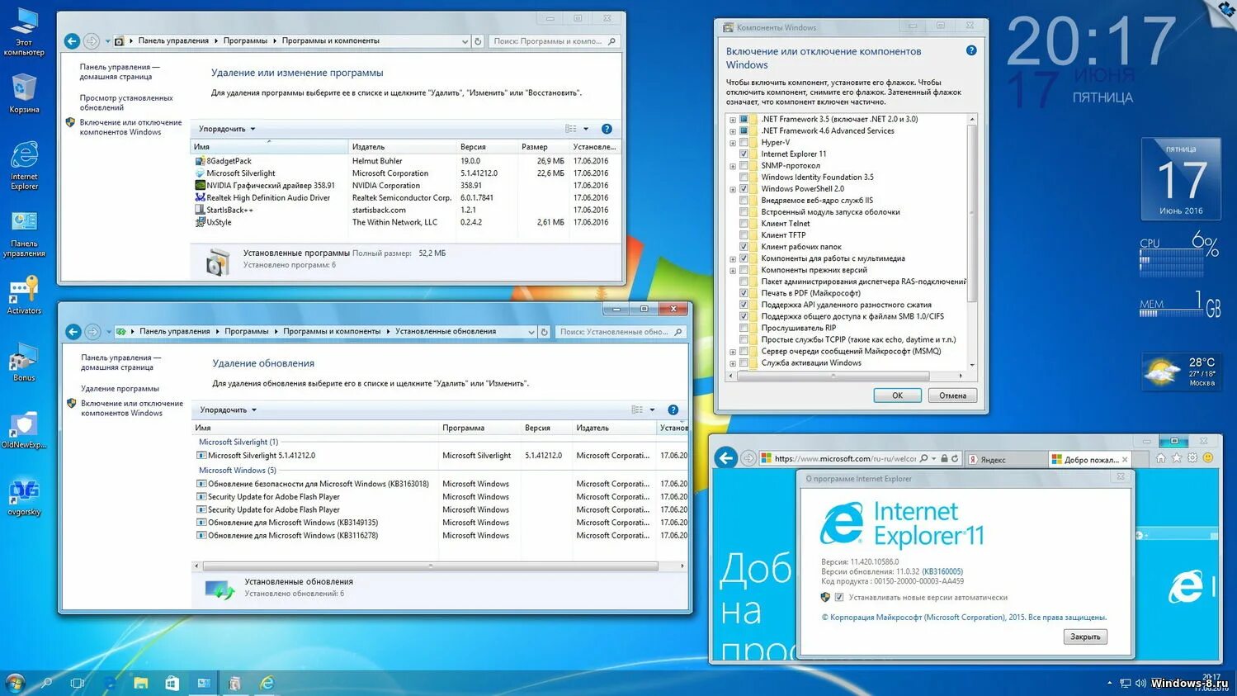Launch Internet Explorer desktop shortcut
1237x696 pixels.
click(x=24, y=165)
